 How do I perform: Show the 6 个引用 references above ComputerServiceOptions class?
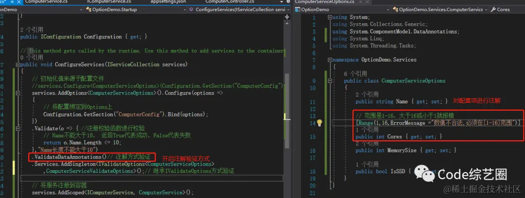click(x=355, y=74)
